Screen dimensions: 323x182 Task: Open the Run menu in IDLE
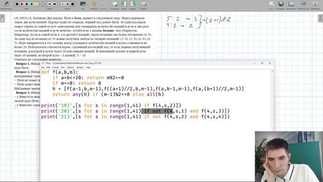tap(63, 67)
